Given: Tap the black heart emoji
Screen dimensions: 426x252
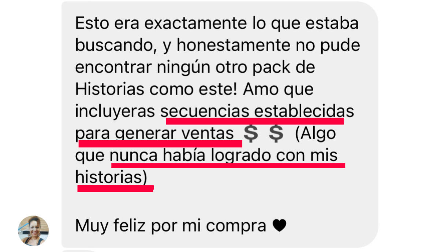Looking at the screenshot, I should click(x=279, y=225).
